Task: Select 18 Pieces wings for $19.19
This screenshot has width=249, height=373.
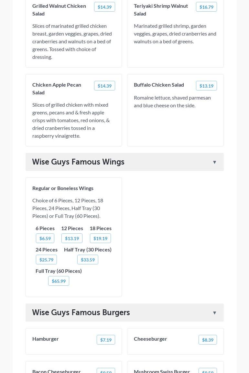Action: click(x=100, y=238)
